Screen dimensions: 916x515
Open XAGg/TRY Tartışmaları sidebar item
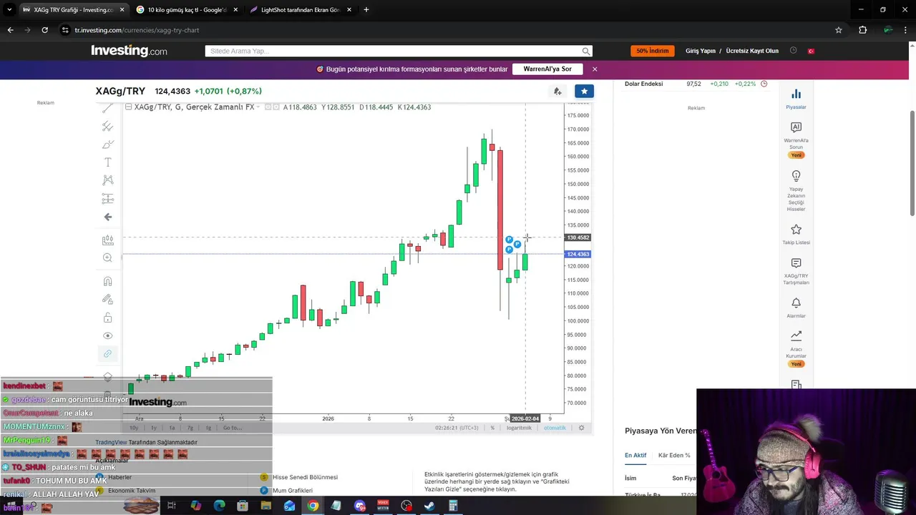click(x=796, y=271)
